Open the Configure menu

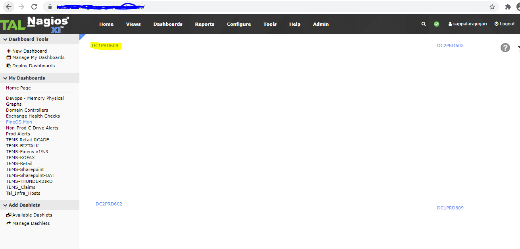(239, 24)
